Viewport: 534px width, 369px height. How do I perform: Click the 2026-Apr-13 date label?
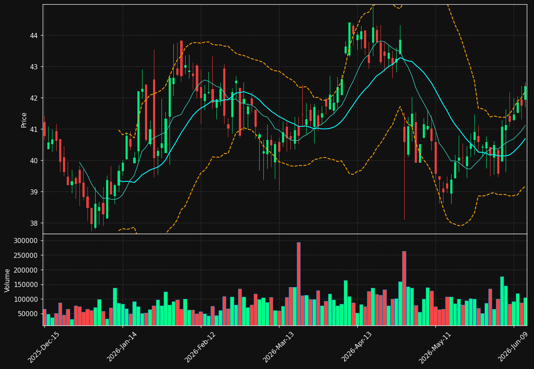pyautogui.click(x=357, y=347)
